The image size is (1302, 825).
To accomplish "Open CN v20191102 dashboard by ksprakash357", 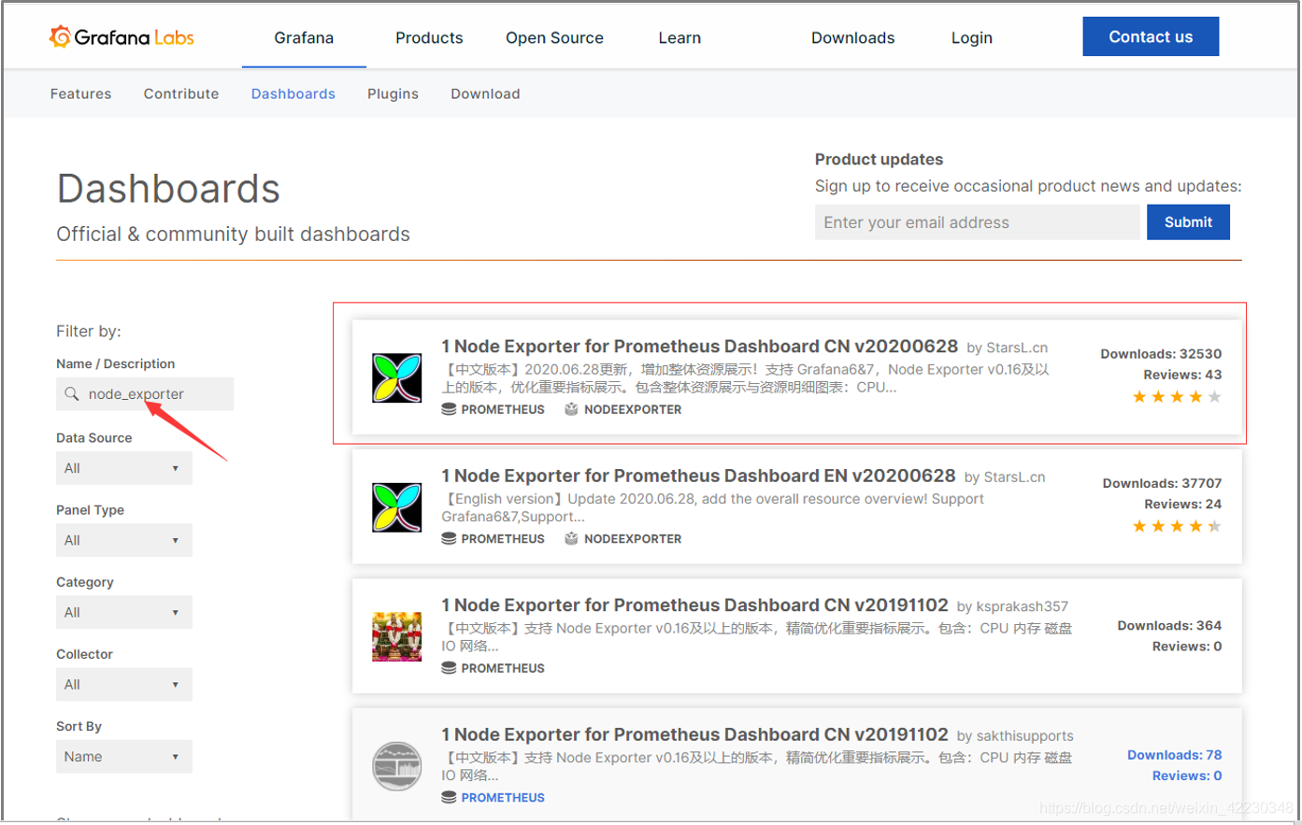I will coord(694,605).
